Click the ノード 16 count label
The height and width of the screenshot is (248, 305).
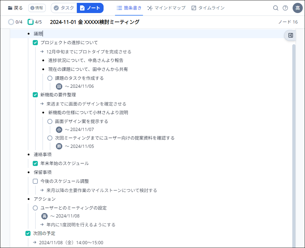288,22
